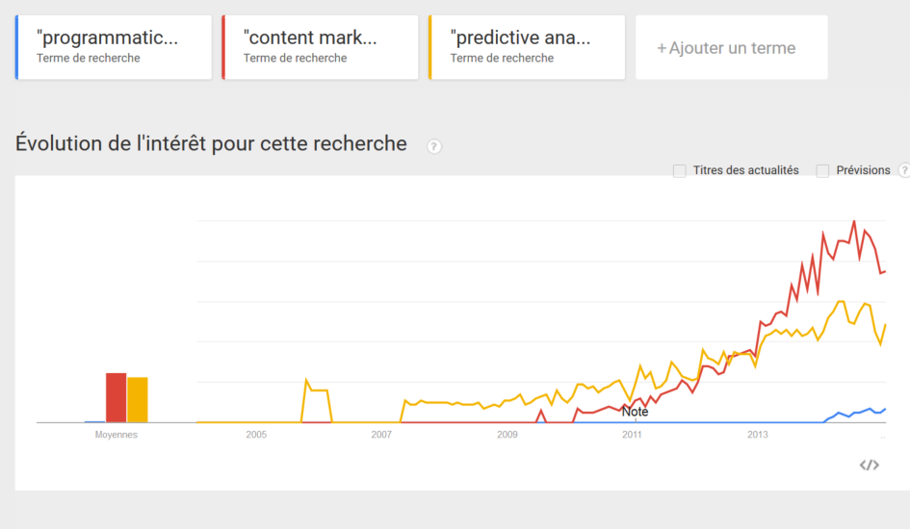Image resolution: width=910 pixels, height=529 pixels.
Task: Click the "programmatic..." search term card
Action: 114,47
